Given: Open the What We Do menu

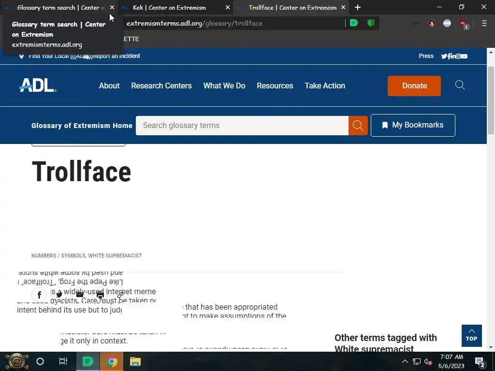Looking at the screenshot, I should (x=224, y=86).
